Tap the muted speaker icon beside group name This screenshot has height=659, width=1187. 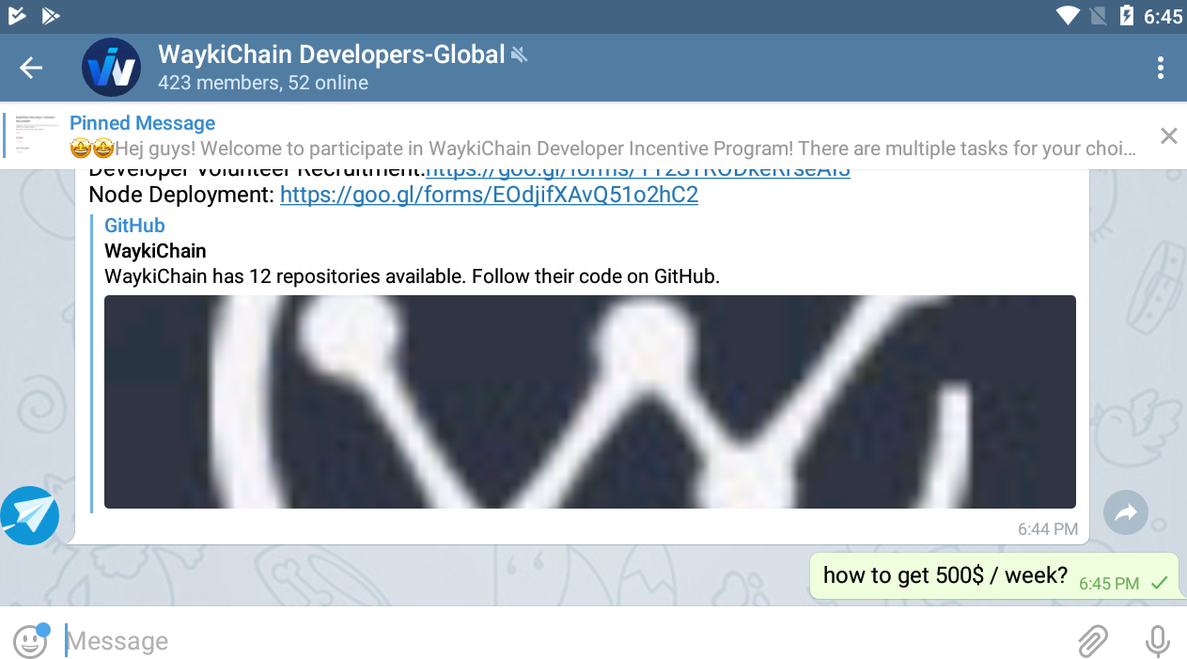519,55
